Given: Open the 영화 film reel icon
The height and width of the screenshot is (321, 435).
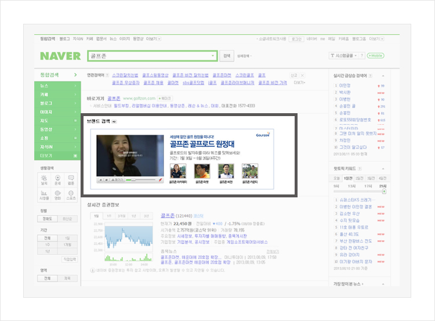Looking at the screenshot, I should click(x=57, y=194).
